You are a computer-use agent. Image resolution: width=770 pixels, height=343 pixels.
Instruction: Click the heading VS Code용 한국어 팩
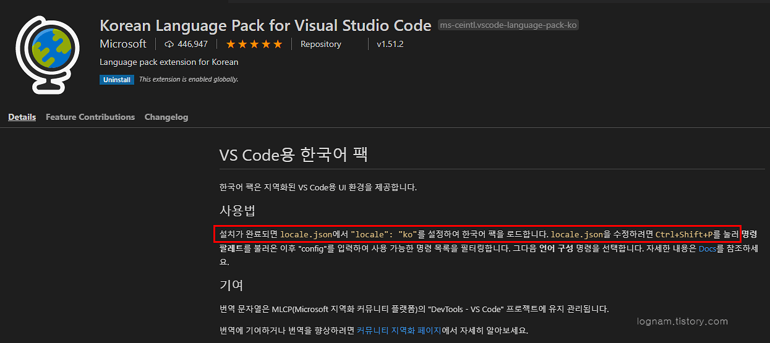294,155
